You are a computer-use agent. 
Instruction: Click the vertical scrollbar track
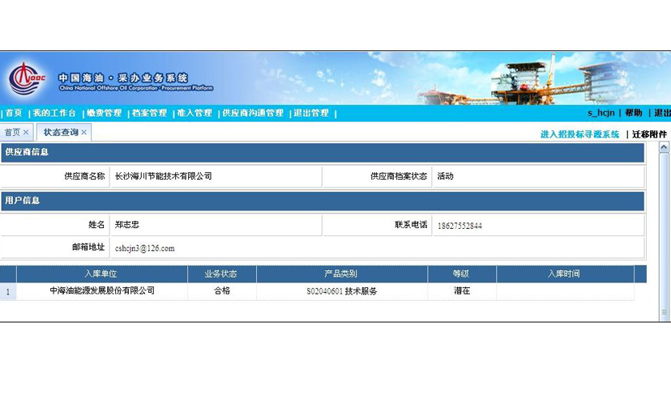click(x=664, y=231)
